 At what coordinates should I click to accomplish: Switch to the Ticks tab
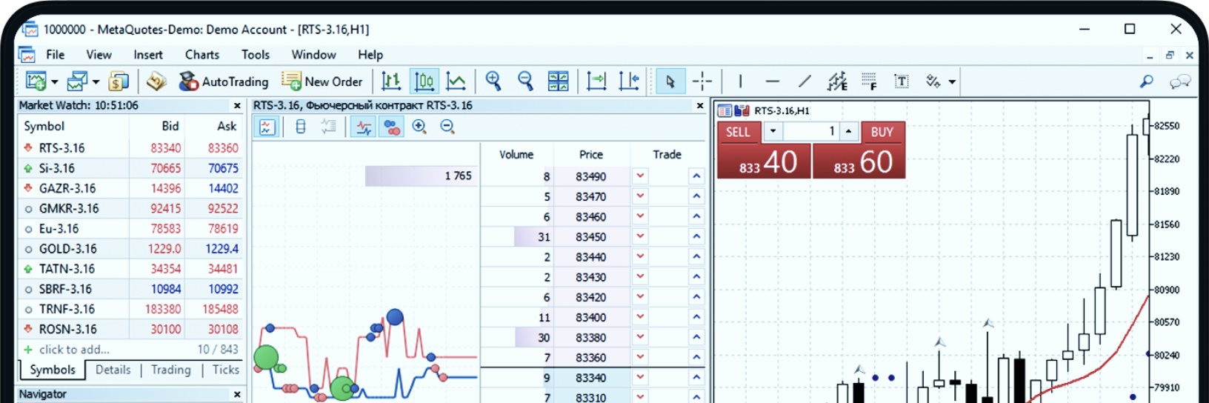pos(225,370)
